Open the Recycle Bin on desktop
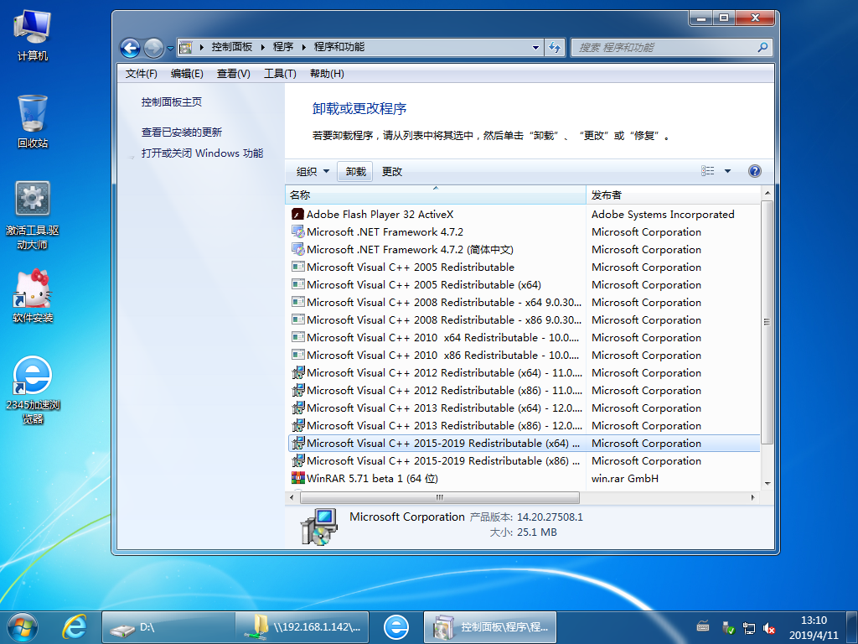 click(x=33, y=122)
